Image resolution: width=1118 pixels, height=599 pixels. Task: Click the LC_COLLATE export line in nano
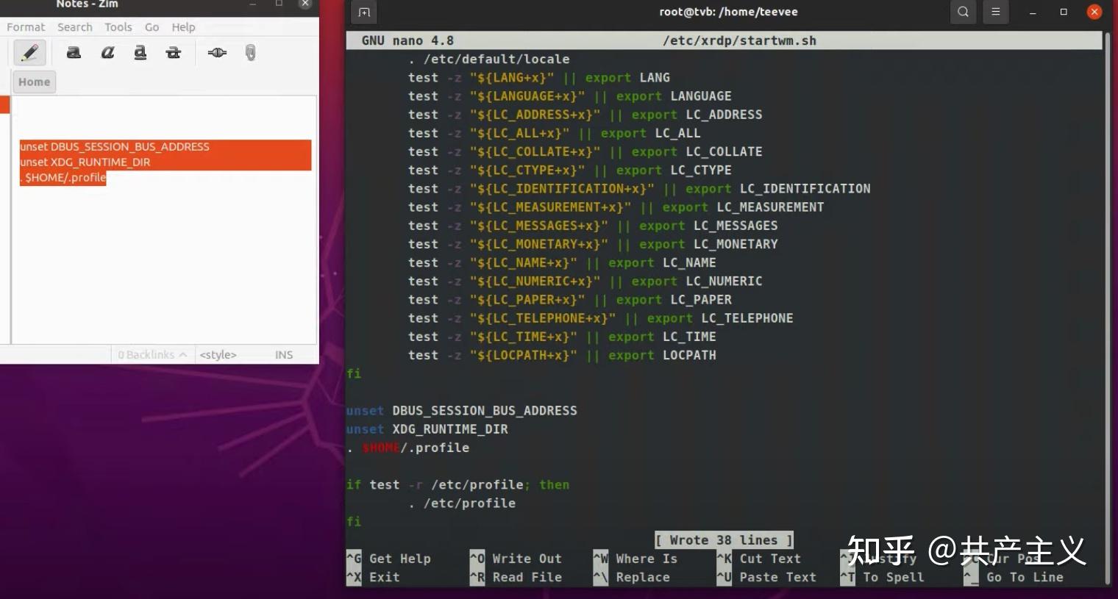[585, 152]
